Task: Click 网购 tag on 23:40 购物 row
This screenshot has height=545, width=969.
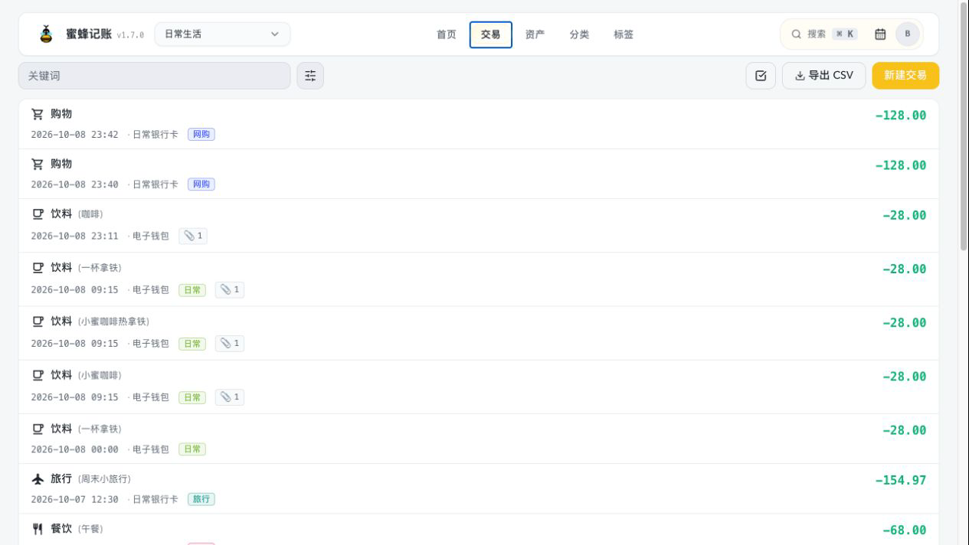Action: [x=201, y=184]
